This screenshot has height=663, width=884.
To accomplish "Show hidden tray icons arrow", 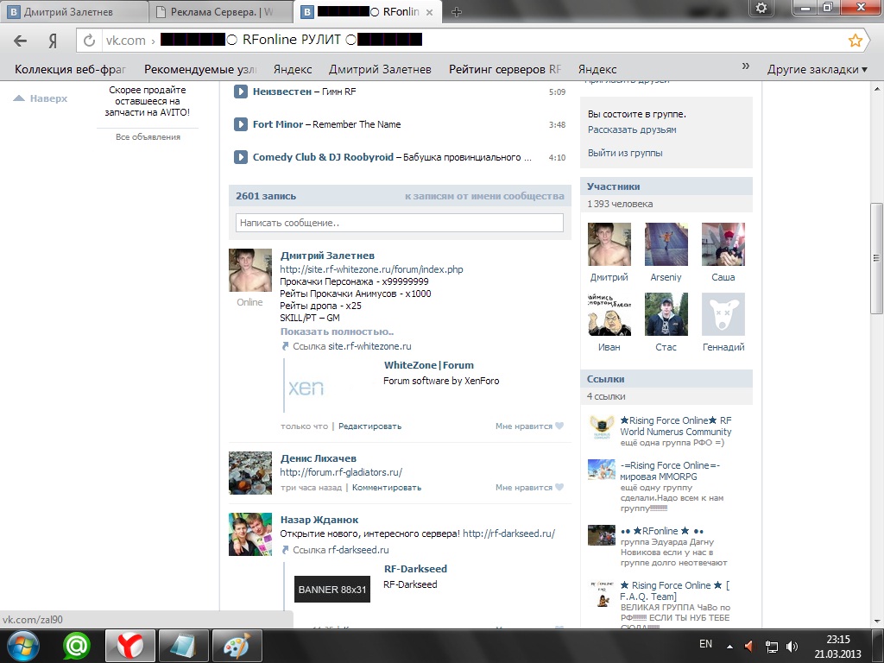I will pos(729,647).
